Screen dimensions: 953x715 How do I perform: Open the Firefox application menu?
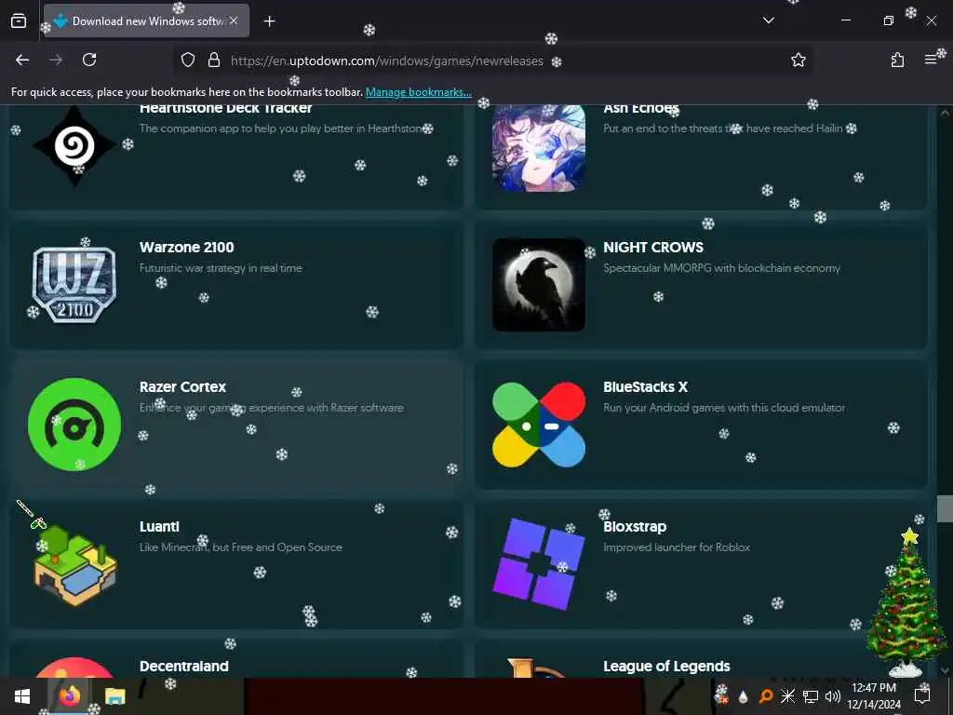click(x=931, y=60)
